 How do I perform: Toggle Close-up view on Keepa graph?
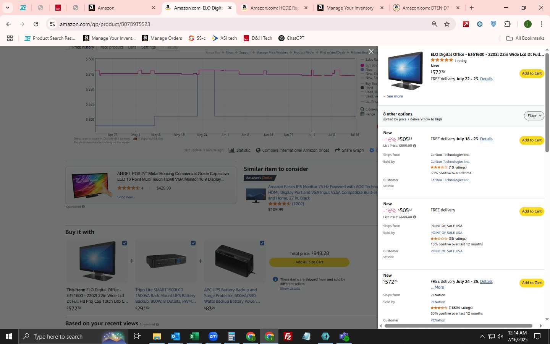(369, 109)
